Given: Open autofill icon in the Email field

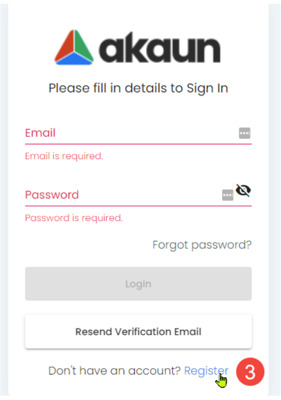Looking at the screenshot, I should [245, 133].
